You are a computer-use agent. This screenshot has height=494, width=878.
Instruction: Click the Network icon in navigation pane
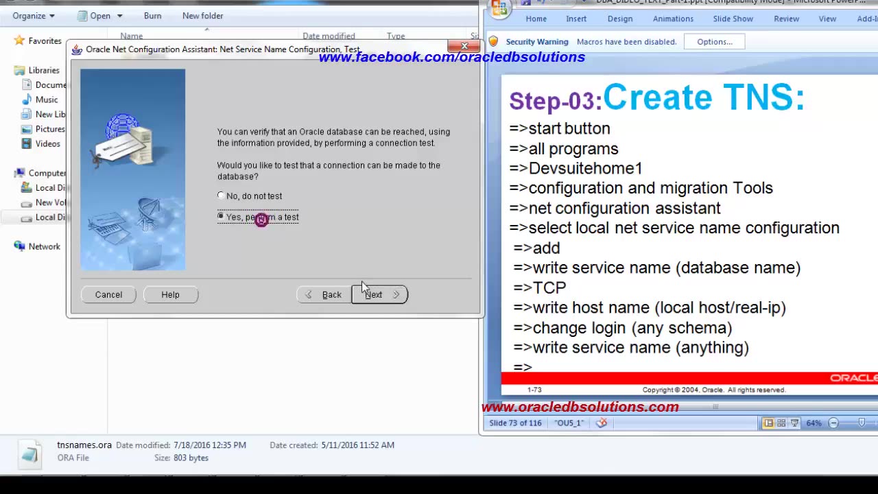coord(19,246)
